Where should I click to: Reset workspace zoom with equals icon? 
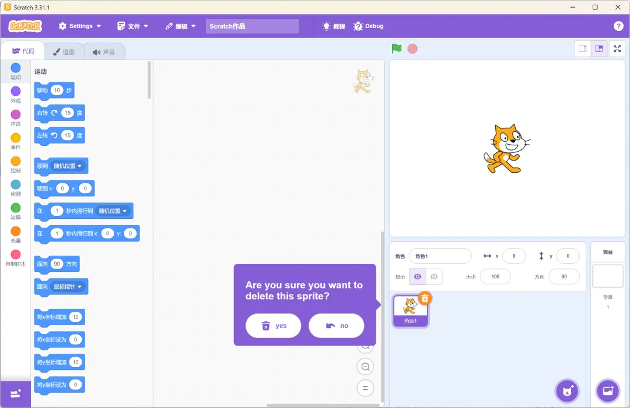[x=365, y=388]
